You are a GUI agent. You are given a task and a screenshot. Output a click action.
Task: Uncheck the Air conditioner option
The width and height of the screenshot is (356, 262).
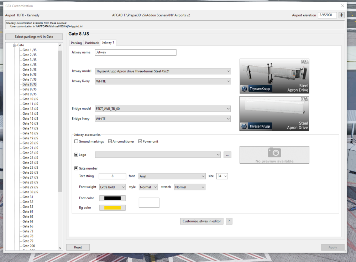tap(110, 142)
